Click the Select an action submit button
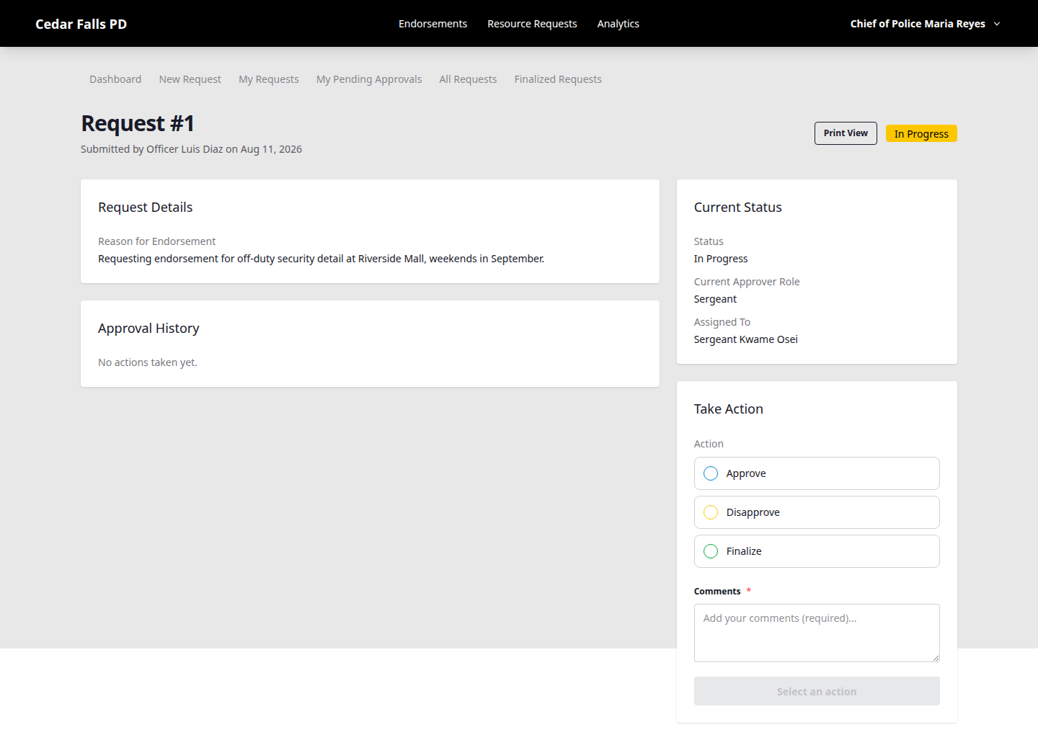The image size is (1038, 740). point(817,691)
